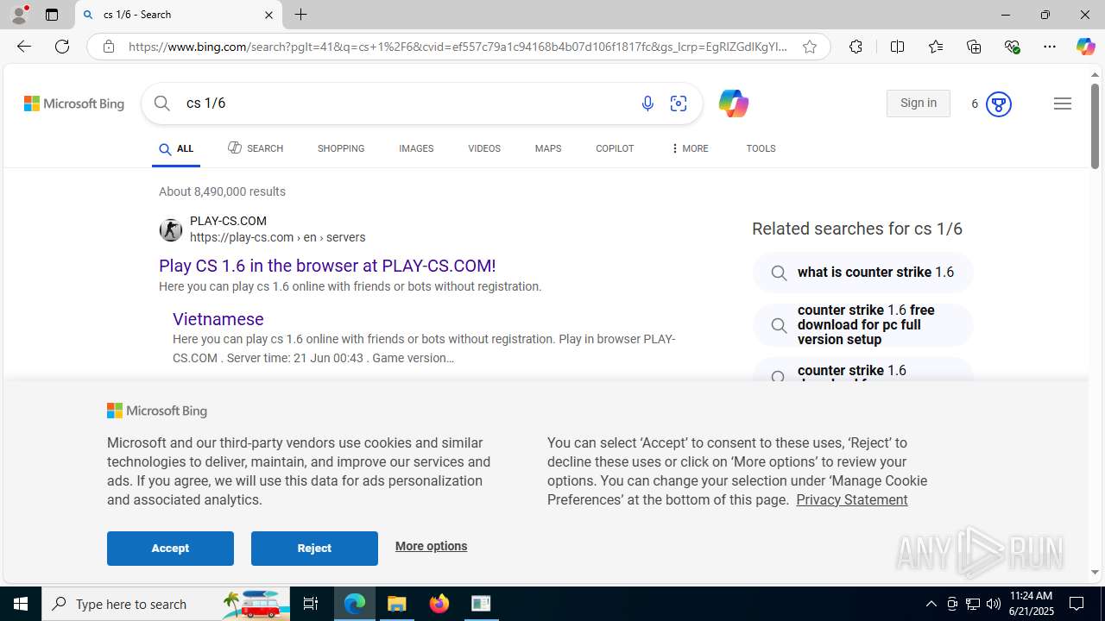Click the taskbar search box
This screenshot has width=1105, height=621.
167,604
